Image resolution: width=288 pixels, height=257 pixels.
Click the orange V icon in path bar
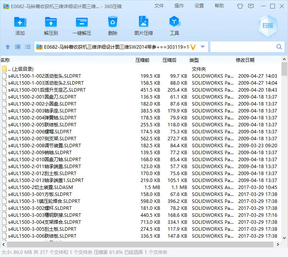[x=193, y=47]
